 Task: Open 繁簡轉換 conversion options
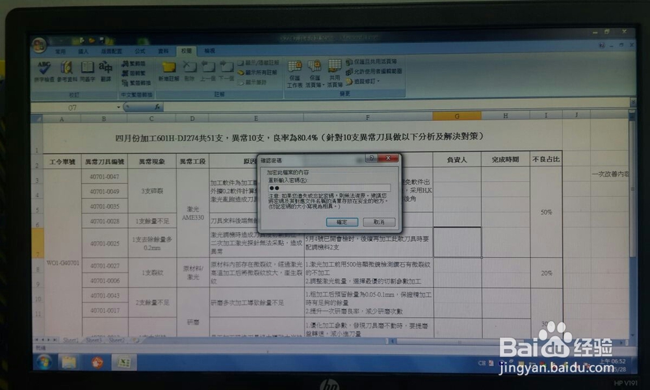tap(136, 83)
